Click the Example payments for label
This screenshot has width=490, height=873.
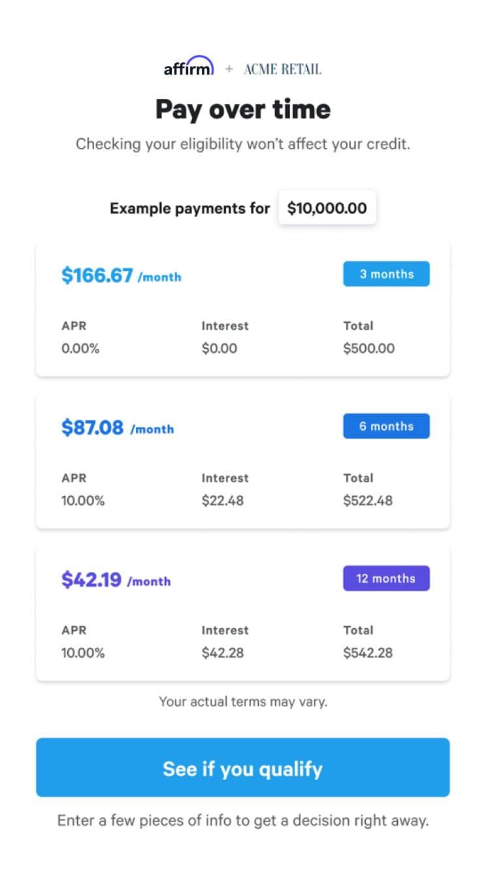189,209
